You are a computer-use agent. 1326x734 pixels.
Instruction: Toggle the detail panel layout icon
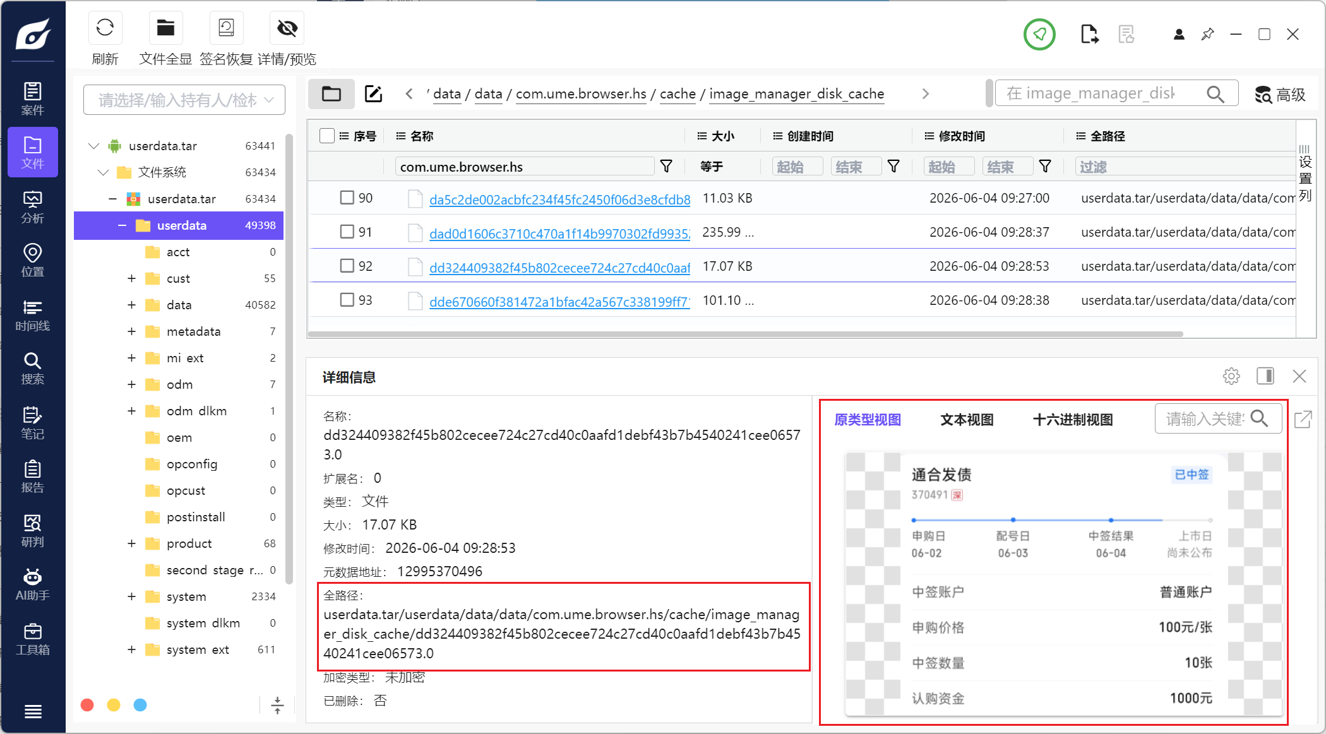point(1265,376)
